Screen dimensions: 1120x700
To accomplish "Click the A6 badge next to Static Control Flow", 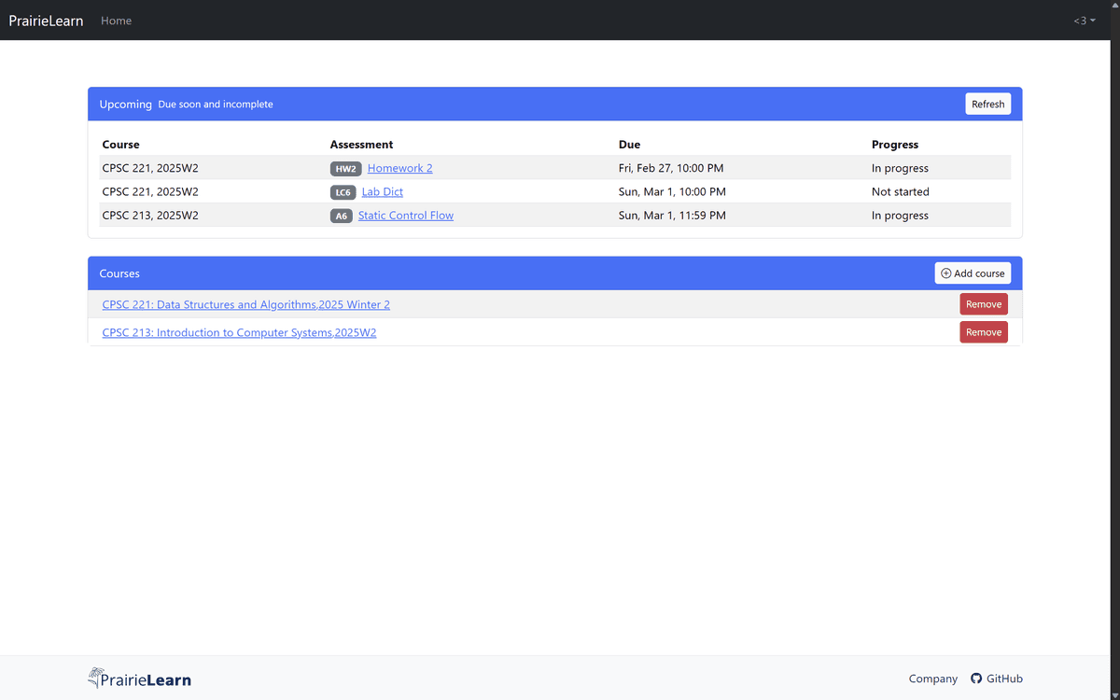I will (342, 215).
